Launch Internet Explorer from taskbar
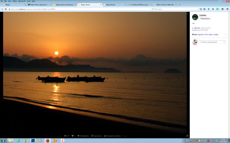 pyautogui.click(x=18, y=141)
